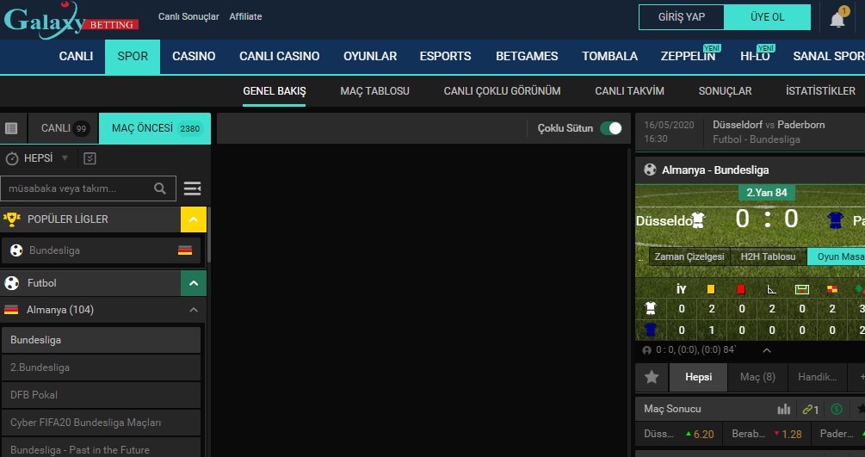
Task: Select H2H Tablosu tab
Action: (768, 256)
